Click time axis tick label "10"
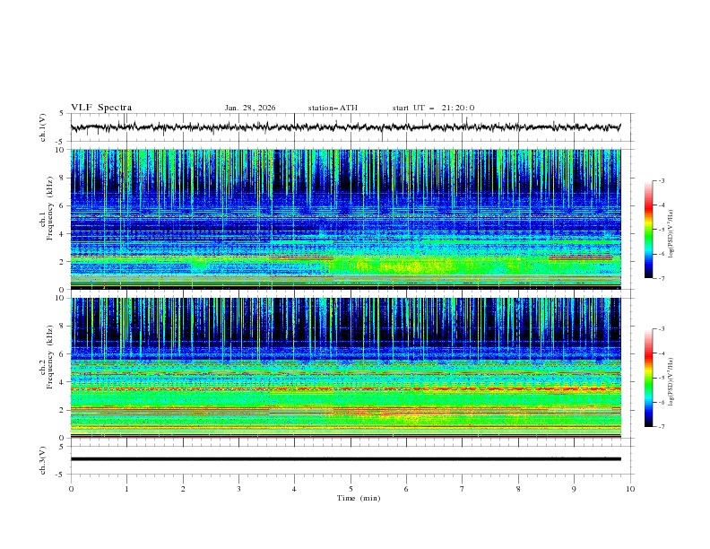710x549 pixels. (630, 489)
